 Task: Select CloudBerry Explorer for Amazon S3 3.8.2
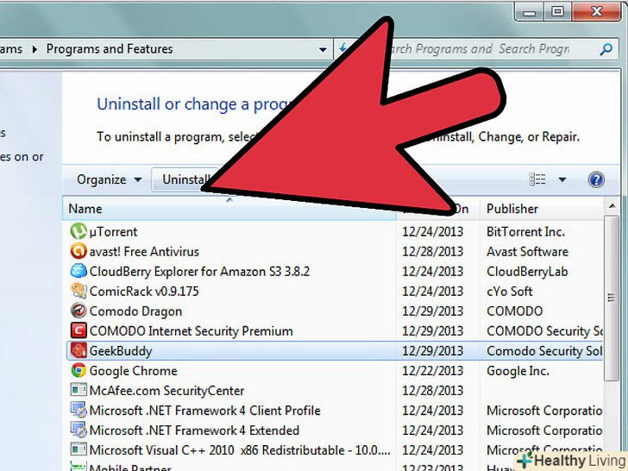[x=199, y=272]
